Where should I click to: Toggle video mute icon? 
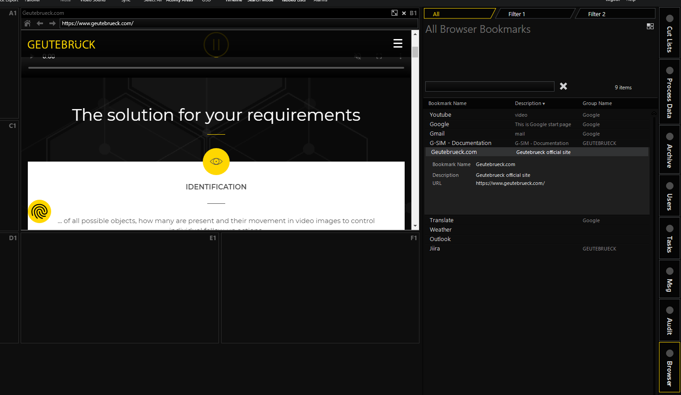pyautogui.click(x=358, y=57)
